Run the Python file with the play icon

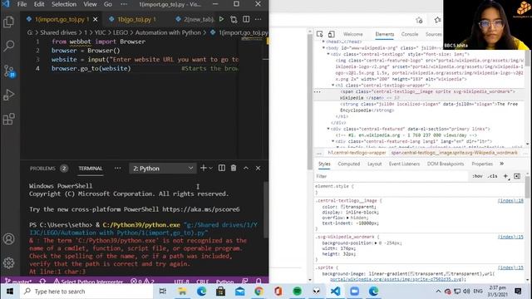pos(221,19)
